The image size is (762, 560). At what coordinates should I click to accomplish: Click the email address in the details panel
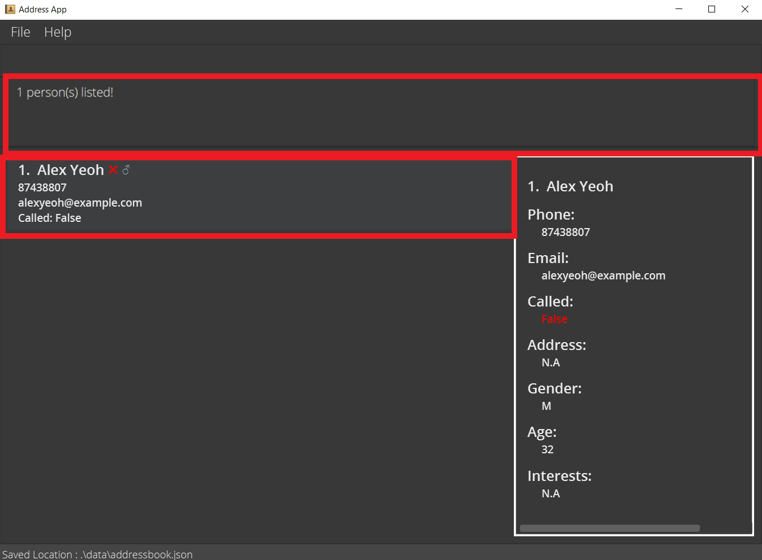[603, 275]
